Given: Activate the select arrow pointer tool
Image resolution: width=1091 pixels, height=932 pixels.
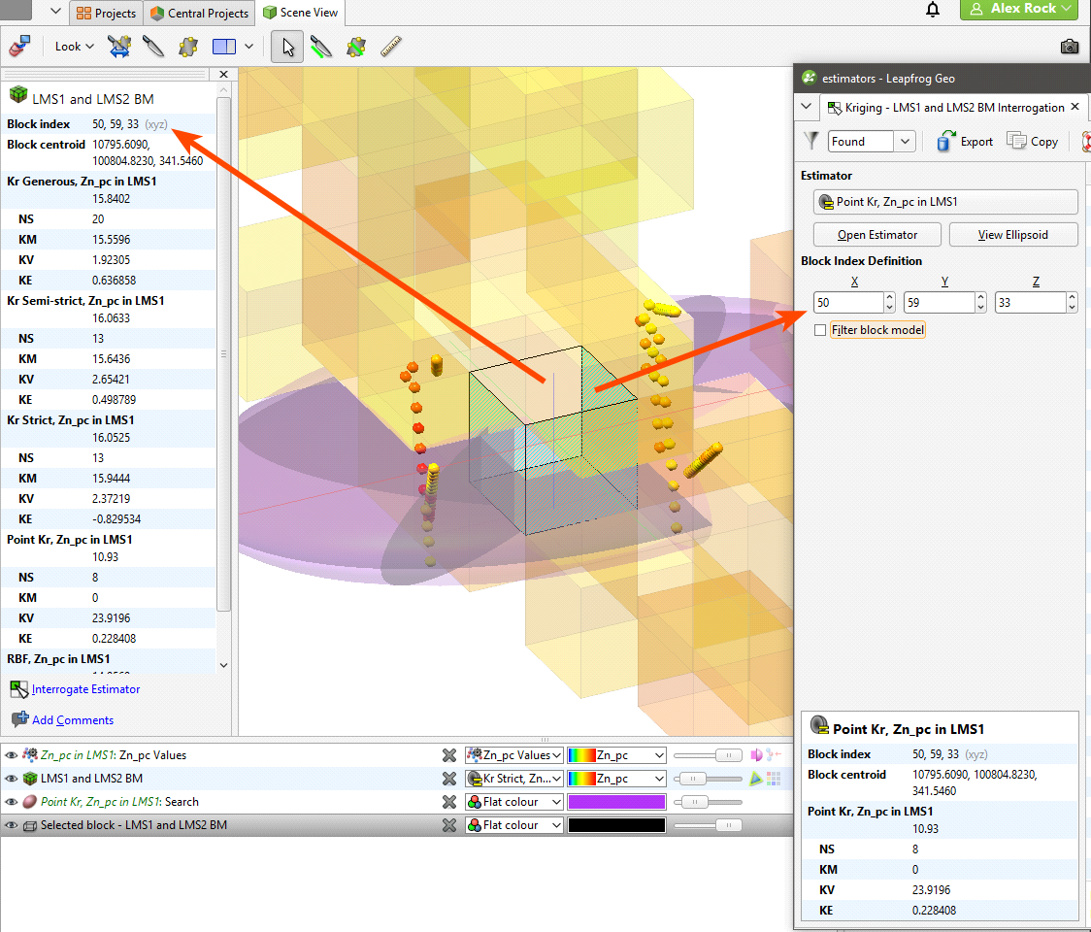Looking at the screenshot, I should coord(287,47).
